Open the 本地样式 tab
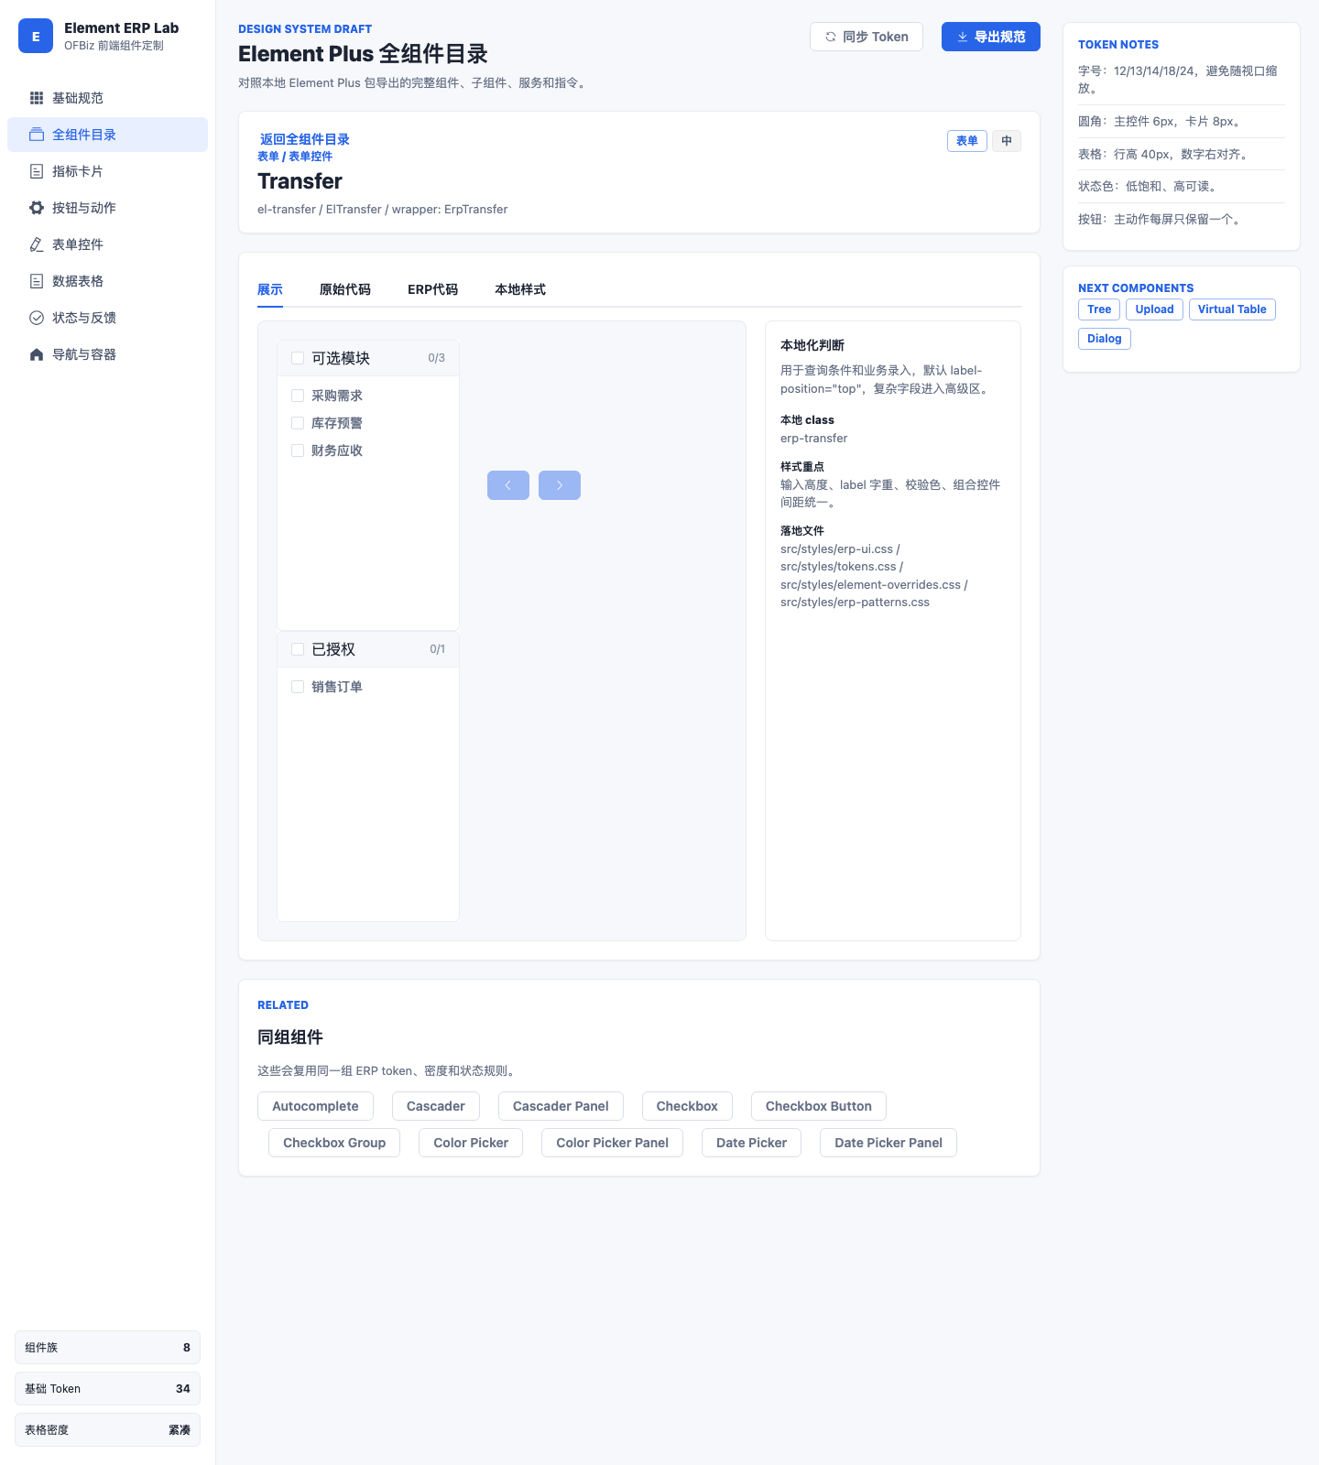This screenshot has height=1465, width=1319. [520, 289]
